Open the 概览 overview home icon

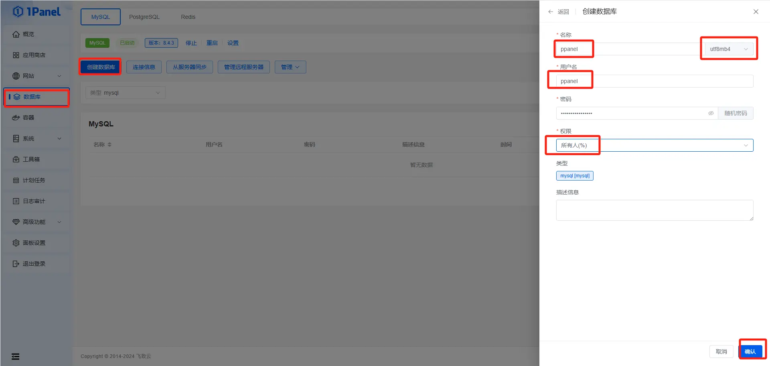[x=16, y=34]
